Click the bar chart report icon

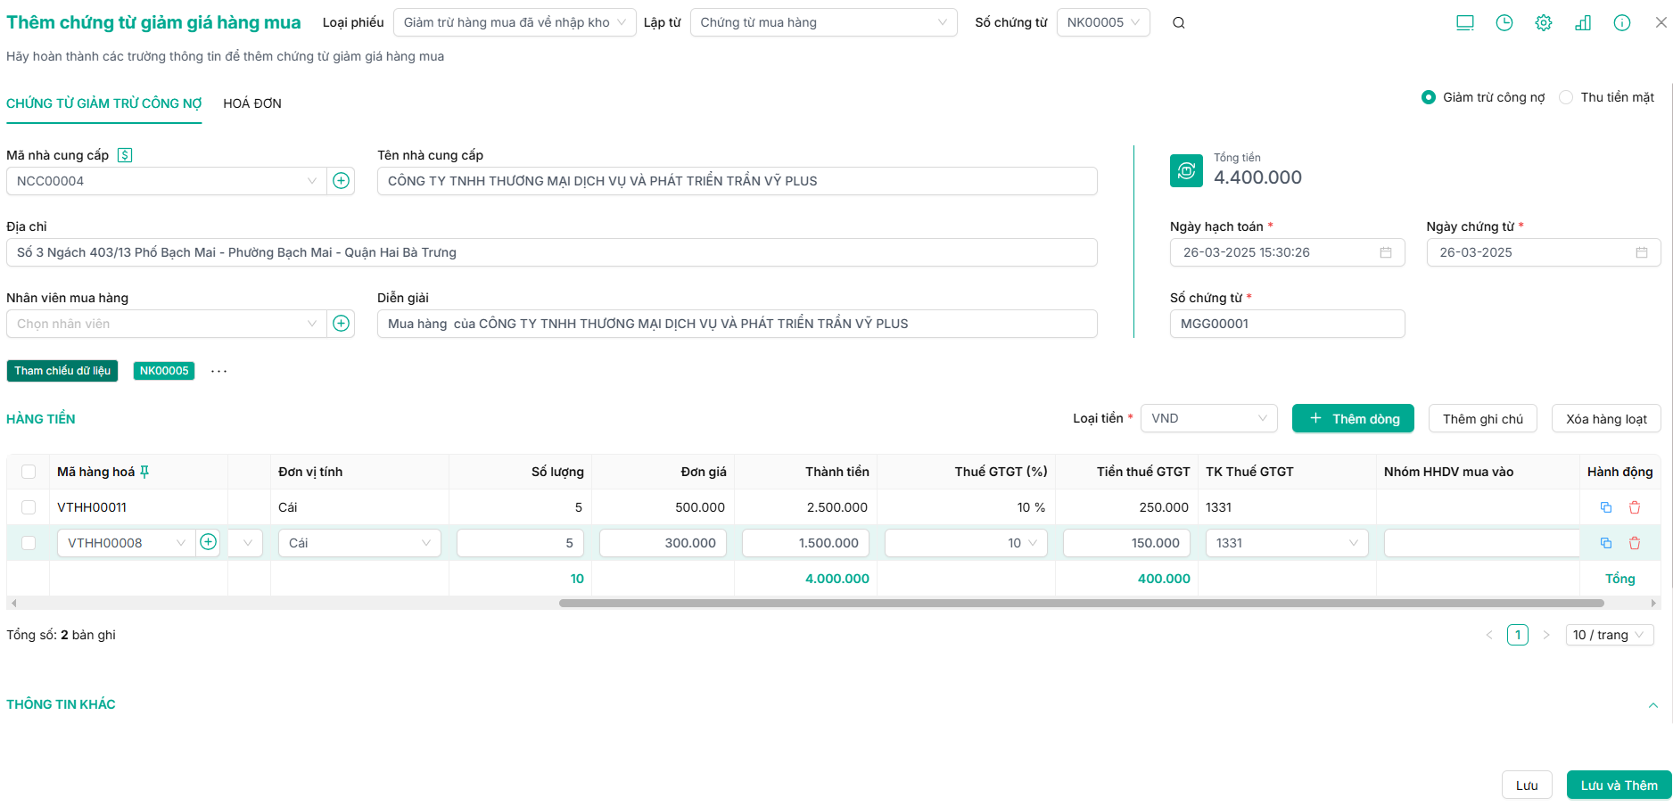[x=1582, y=23]
